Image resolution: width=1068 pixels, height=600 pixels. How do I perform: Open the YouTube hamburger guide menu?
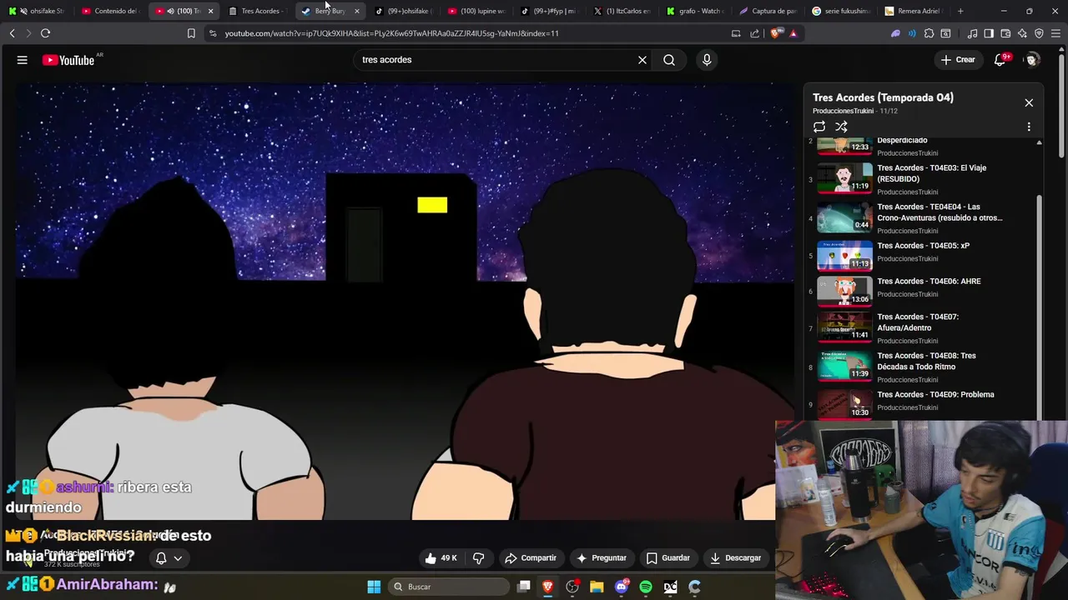[x=23, y=60]
